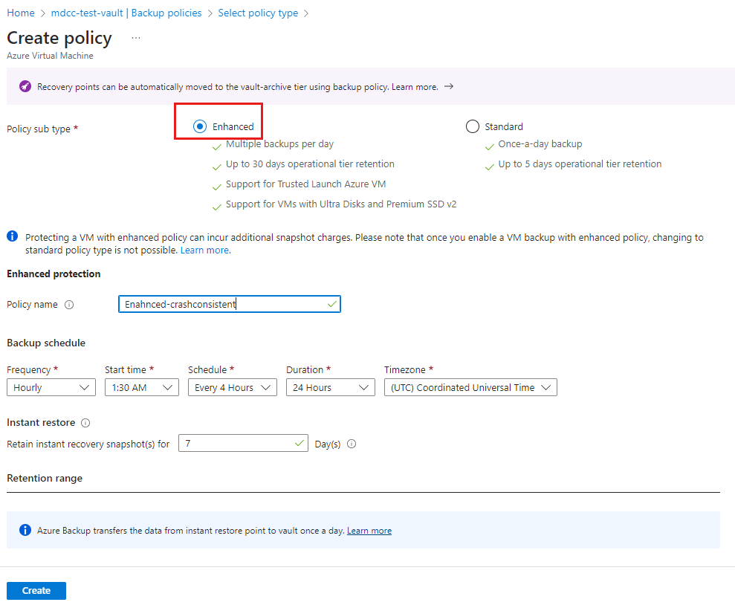Go to Home breadcrumb
The image size is (735, 605).
tap(21, 13)
